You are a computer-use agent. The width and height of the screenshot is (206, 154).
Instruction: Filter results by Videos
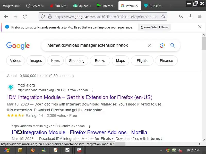(x=15, y=61)
